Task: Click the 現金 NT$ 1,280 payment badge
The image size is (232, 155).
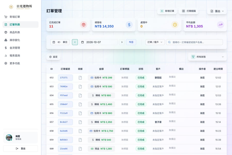Action: (101, 149)
